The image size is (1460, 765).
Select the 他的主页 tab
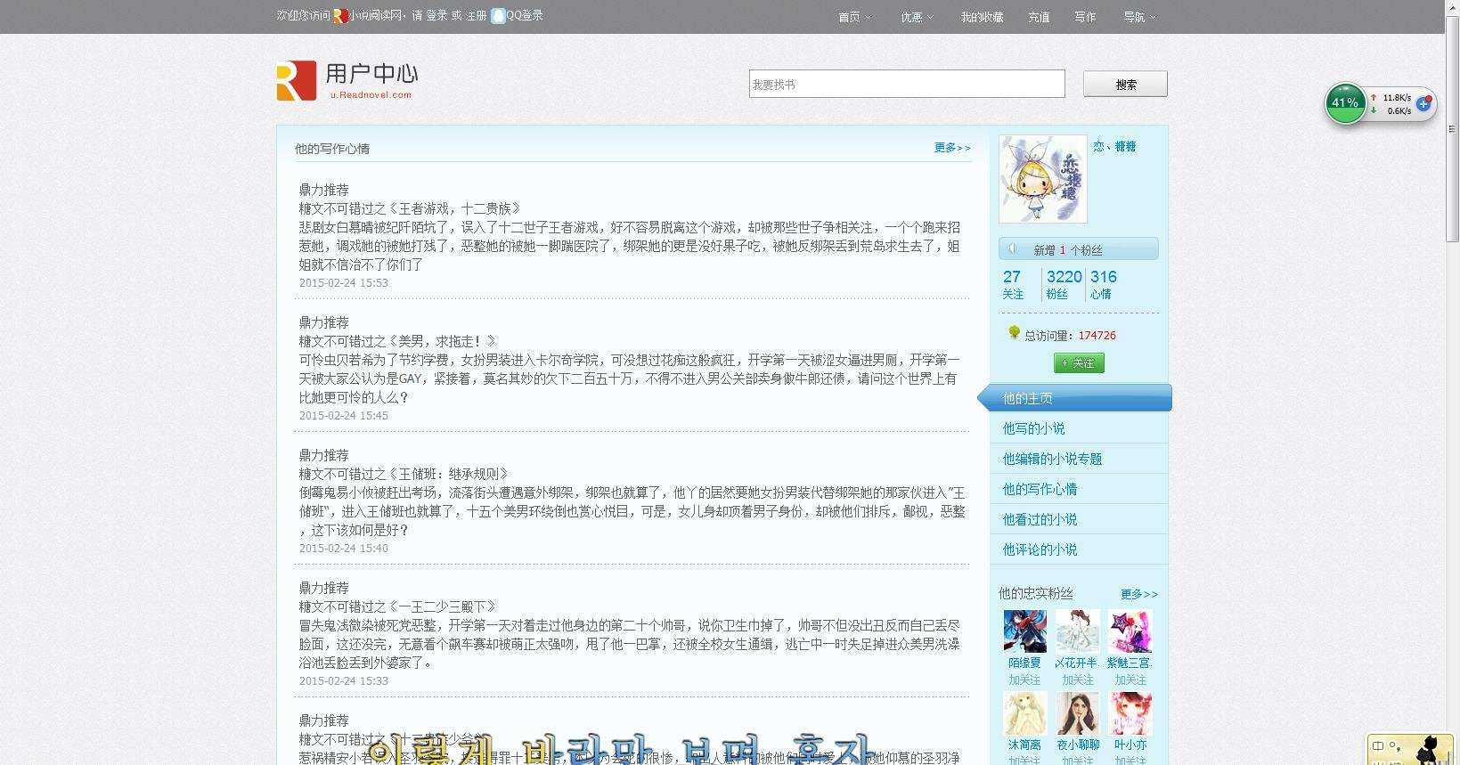[1074, 398]
